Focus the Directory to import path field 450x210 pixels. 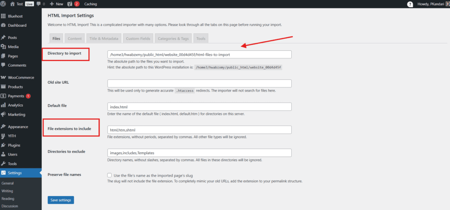pos(200,54)
